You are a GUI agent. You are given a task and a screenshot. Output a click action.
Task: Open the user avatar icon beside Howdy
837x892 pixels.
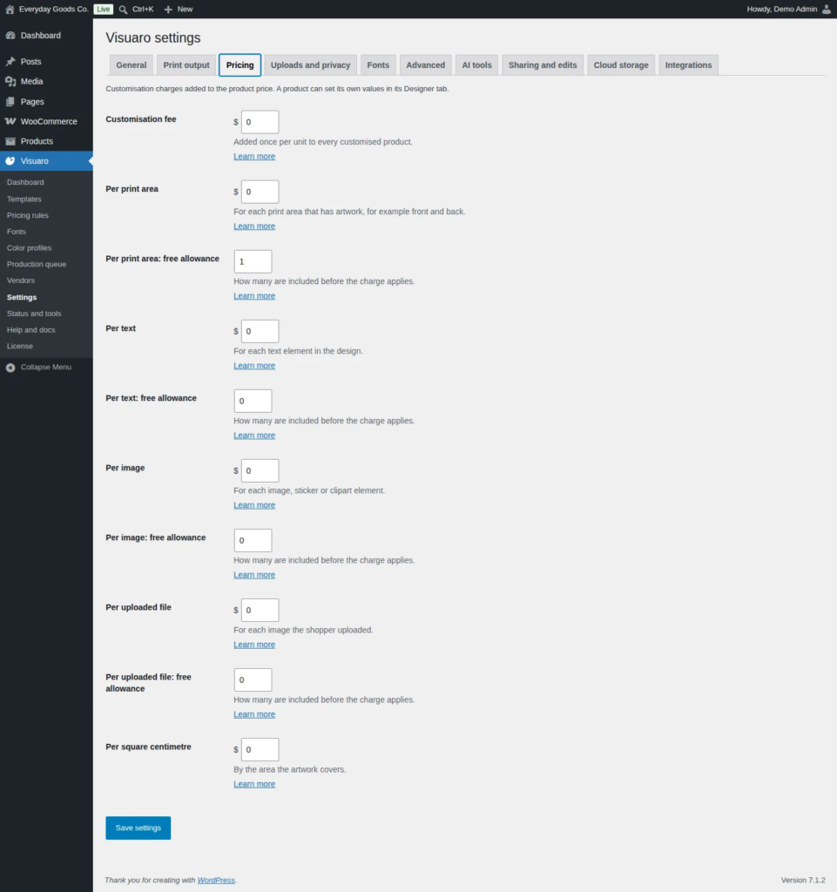[827, 9]
